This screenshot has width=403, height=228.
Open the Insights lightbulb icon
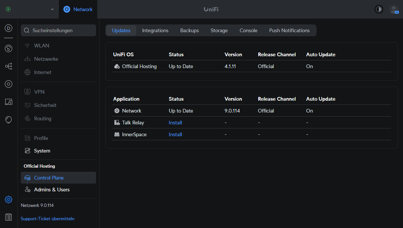[9, 120]
